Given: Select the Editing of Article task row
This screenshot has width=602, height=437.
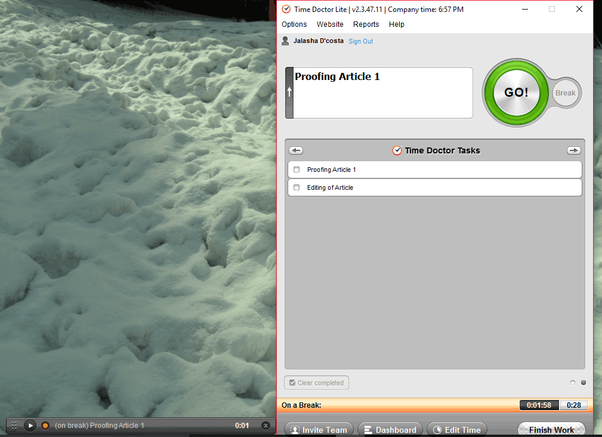Looking at the screenshot, I should tap(434, 187).
